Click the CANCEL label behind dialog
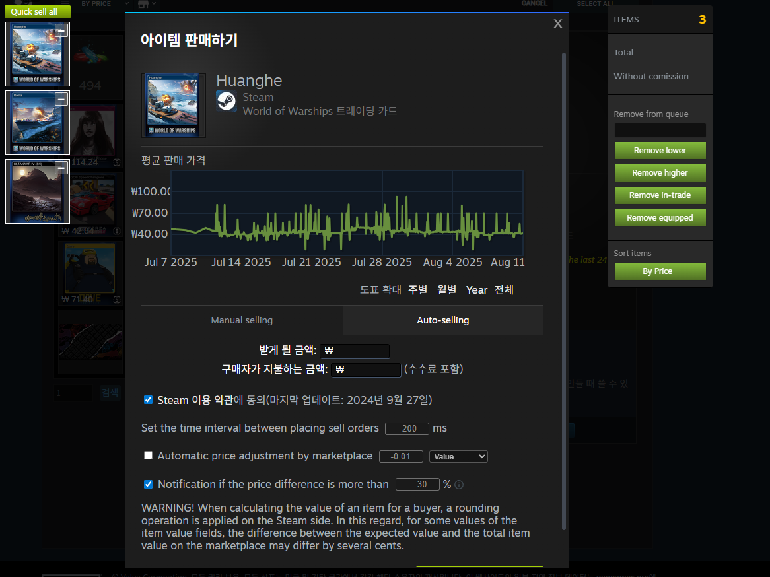770x577 pixels. (534, 3)
